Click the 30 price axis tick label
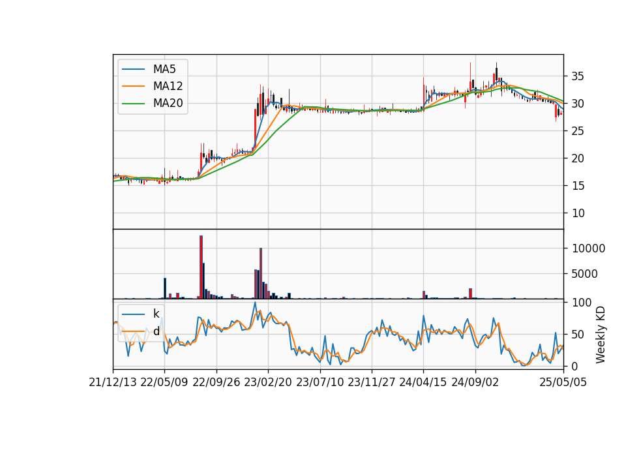626x450 pixels. point(578,104)
